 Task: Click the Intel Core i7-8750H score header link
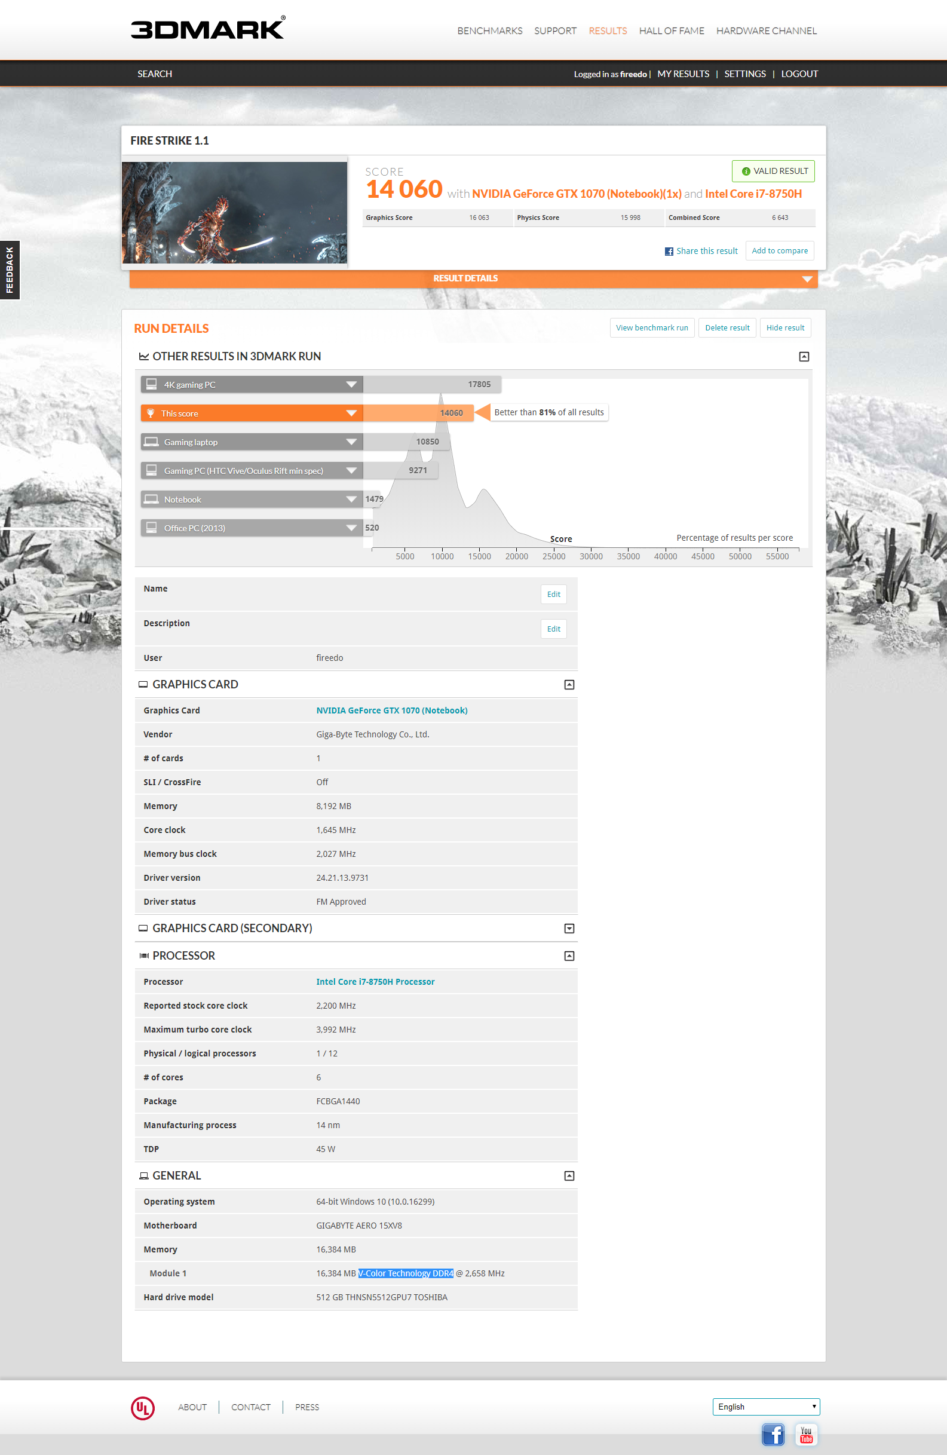(x=753, y=194)
